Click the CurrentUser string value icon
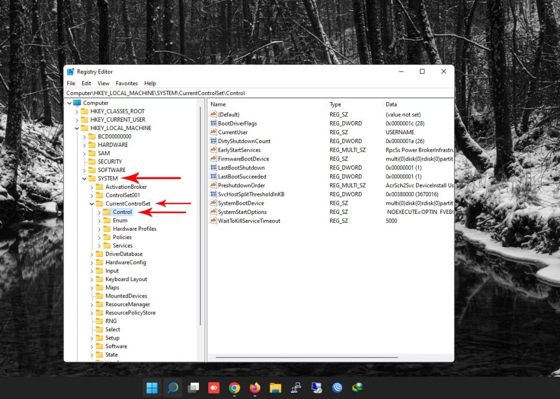Viewport: 560px width, 399px height. click(213, 132)
